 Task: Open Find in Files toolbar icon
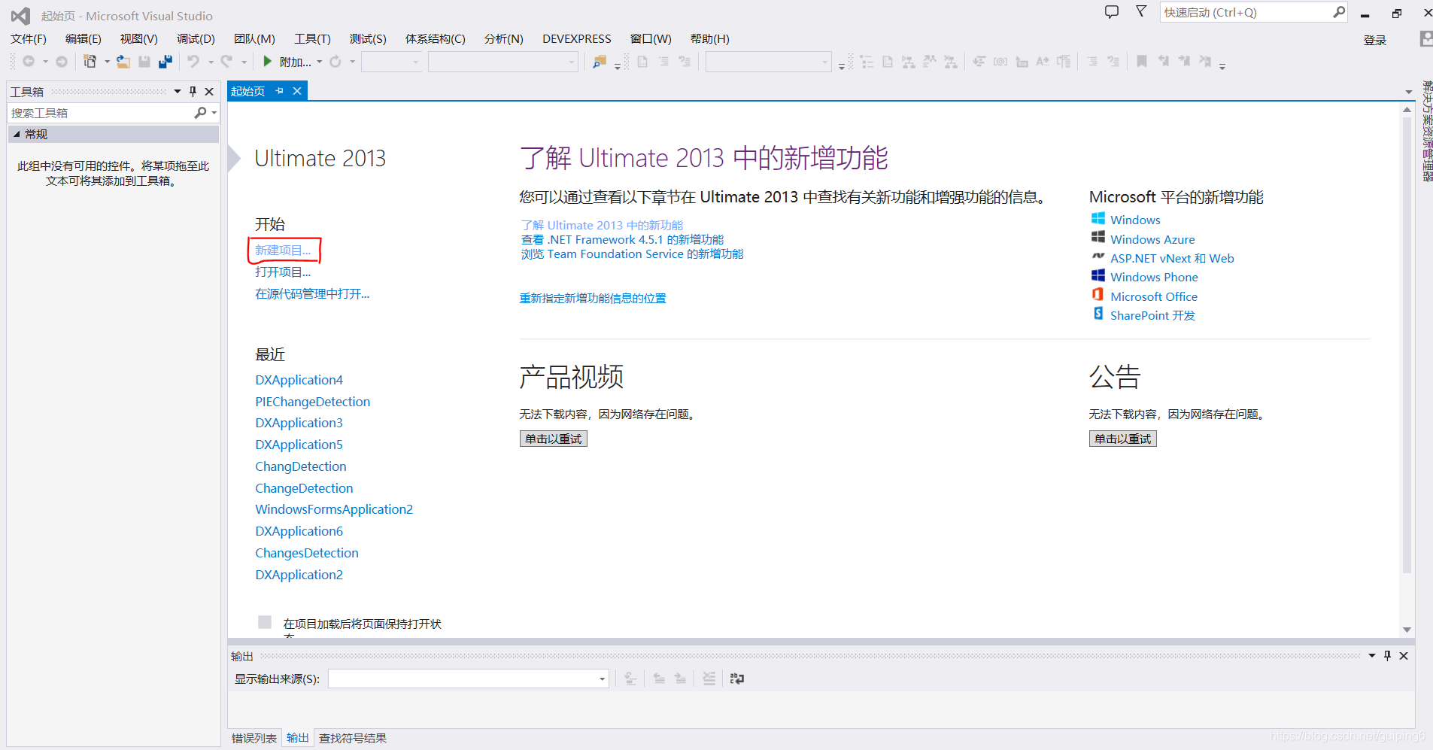600,62
